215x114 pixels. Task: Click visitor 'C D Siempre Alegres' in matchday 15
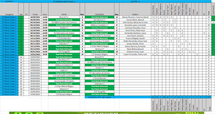click(99, 54)
